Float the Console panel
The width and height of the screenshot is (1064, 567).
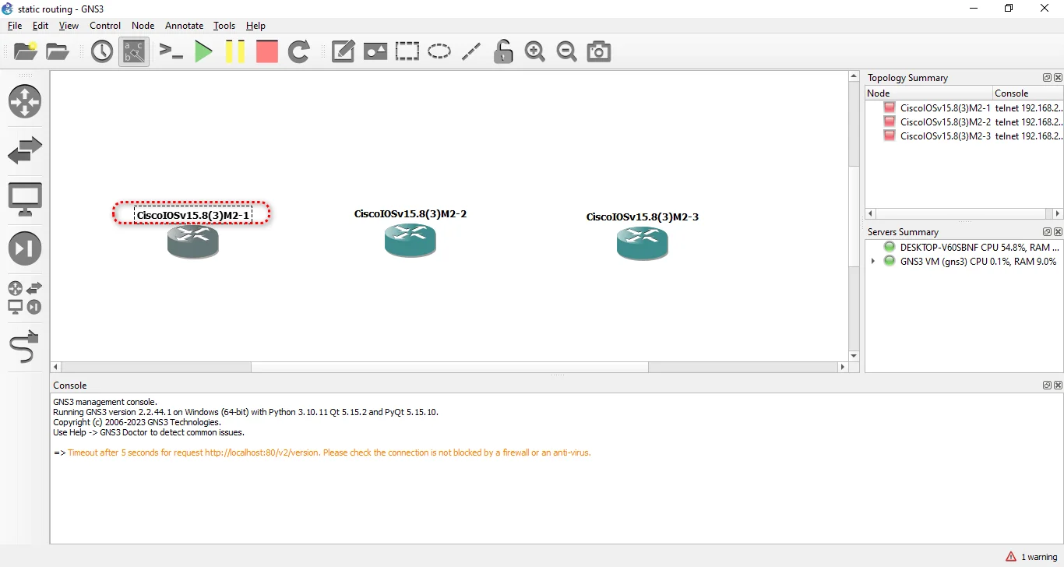[1047, 386]
